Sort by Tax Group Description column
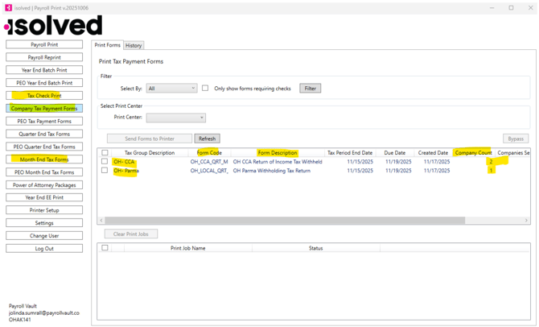 tap(150, 153)
